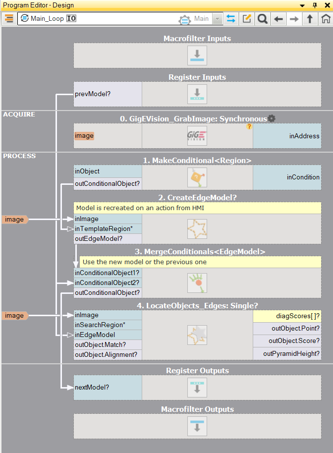Click the blue swap arrows toolbar icon
The width and height of the screenshot is (333, 453).
pyautogui.click(x=231, y=19)
